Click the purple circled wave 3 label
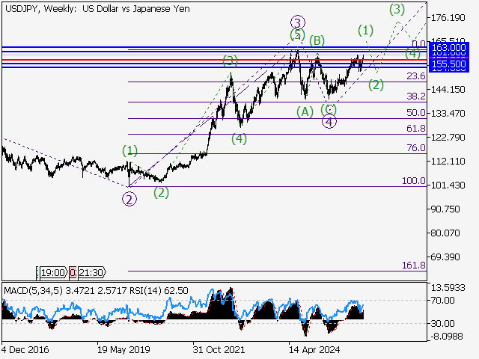 click(298, 22)
